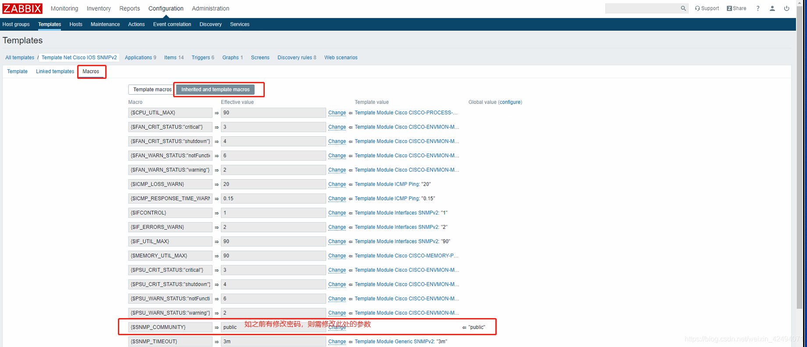Open Screens link
The image size is (807, 347).
pyautogui.click(x=260, y=57)
